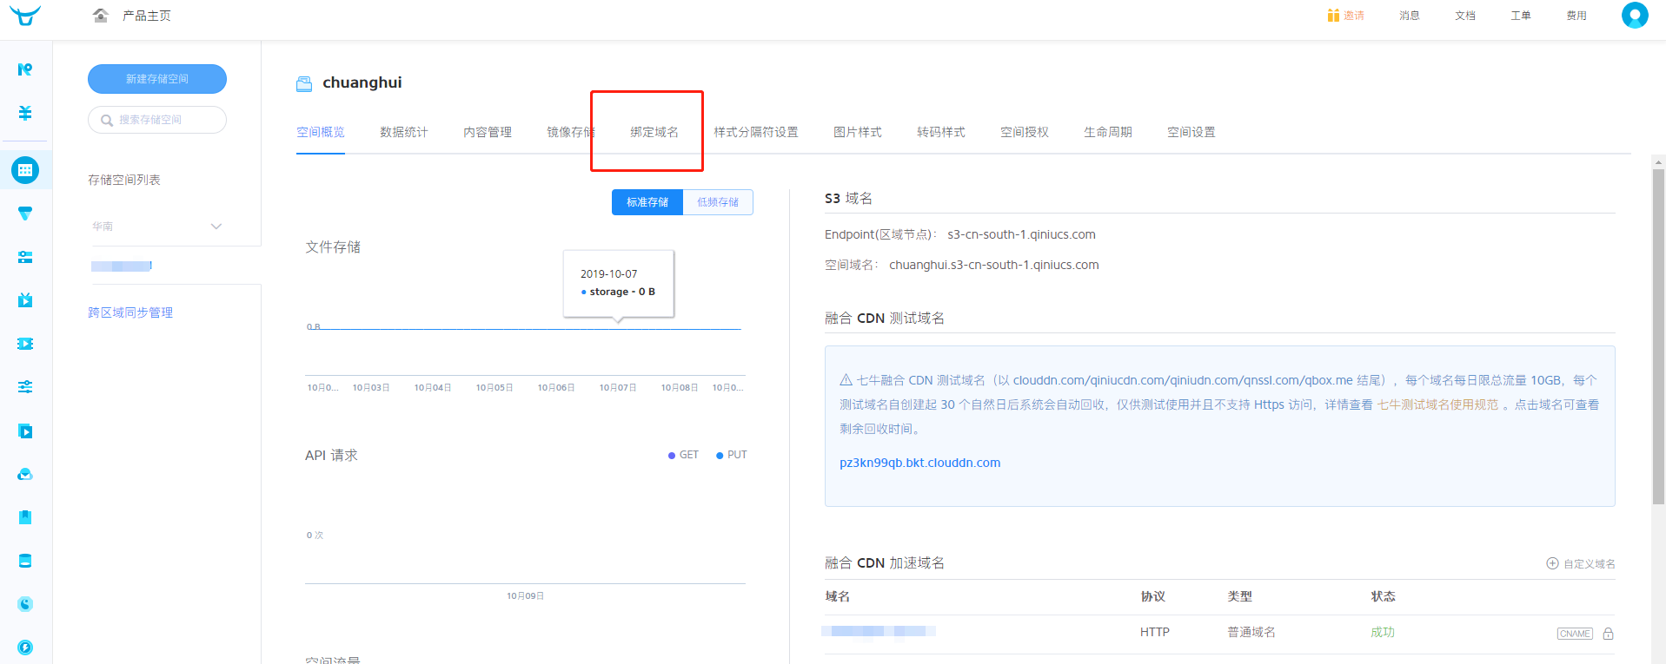Click the 10月05日 label on the storage chart

[494, 387]
